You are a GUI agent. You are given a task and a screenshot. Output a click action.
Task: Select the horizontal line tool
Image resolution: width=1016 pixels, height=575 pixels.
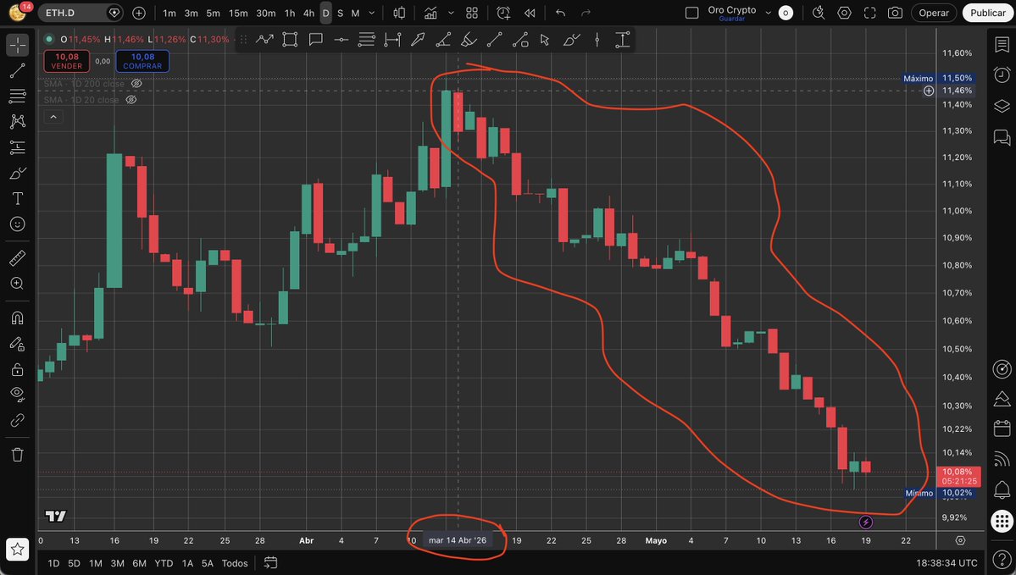coord(341,40)
